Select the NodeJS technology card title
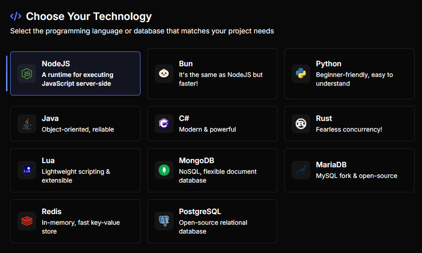 coord(56,63)
